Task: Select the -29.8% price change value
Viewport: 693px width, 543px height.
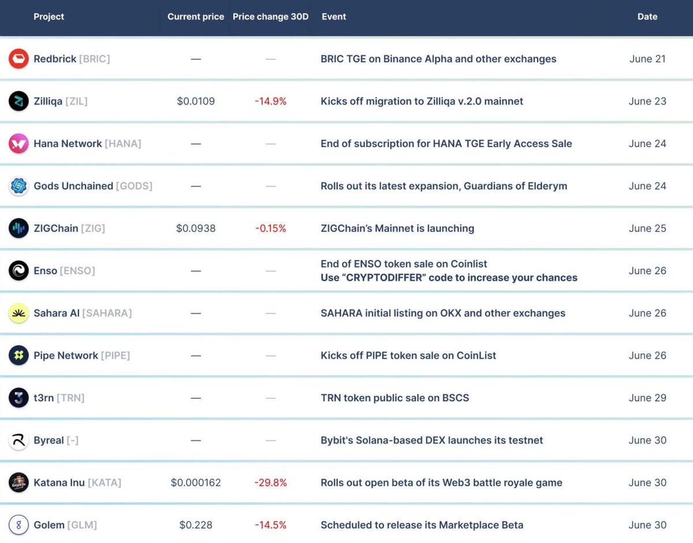Action: pos(271,483)
